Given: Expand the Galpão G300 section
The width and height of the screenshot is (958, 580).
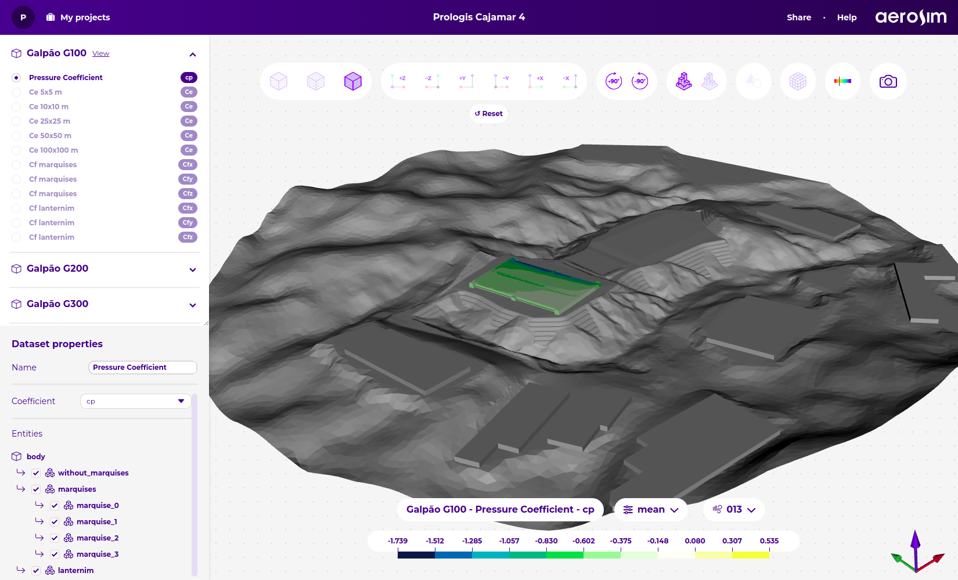Looking at the screenshot, I should (x=193, y=305).
